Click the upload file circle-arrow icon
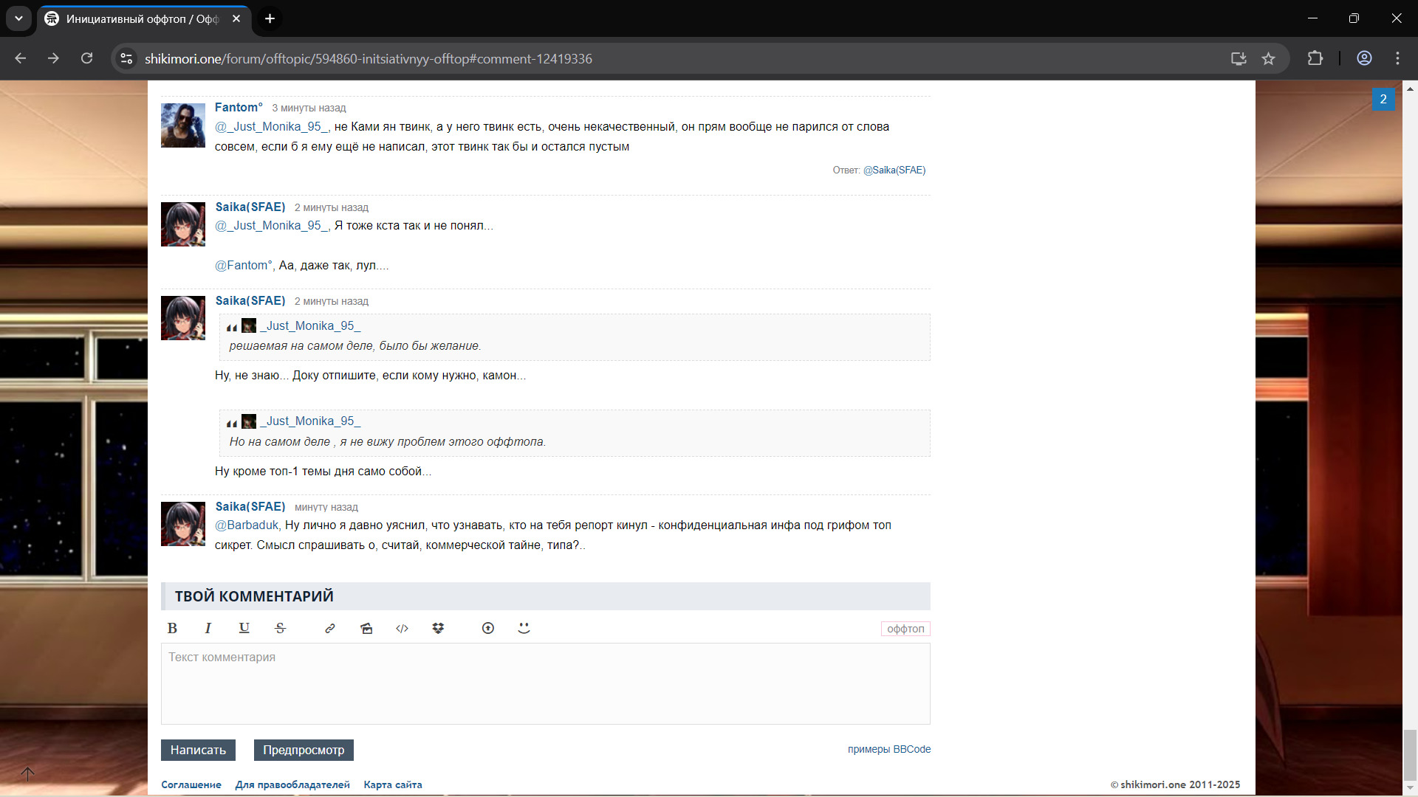This screenshot has width=1418, height=797. (487, 628)
